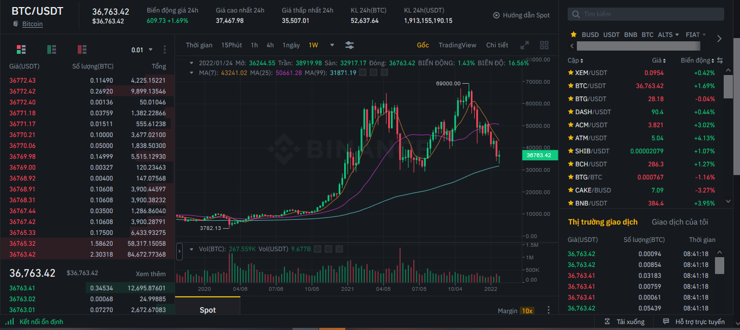The image size is (740, 330).
Task: Select the BUSD market tab
Action: [590, 34]
